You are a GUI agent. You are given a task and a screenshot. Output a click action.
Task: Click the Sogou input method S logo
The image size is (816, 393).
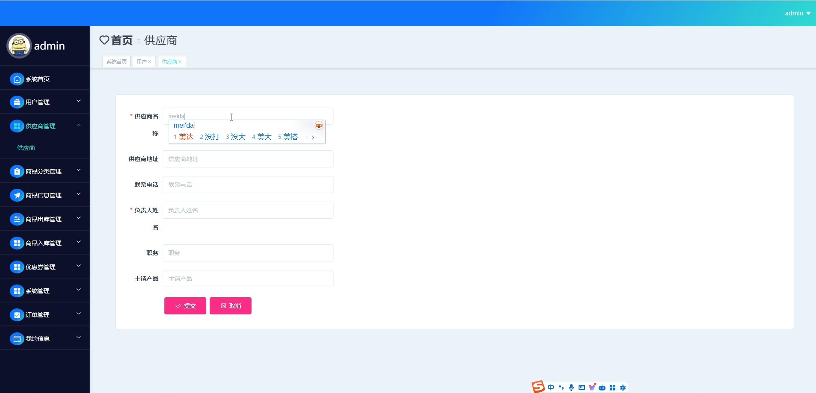(538, 387)
